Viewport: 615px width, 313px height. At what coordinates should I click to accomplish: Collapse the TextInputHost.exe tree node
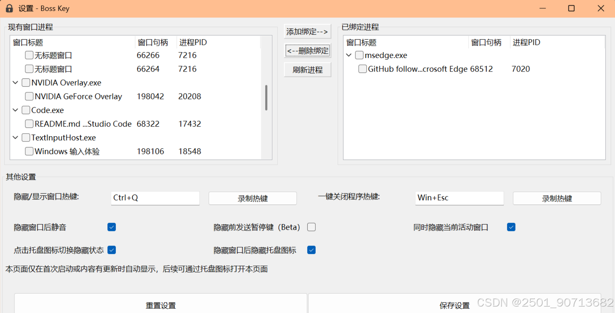tap(16, 138)
